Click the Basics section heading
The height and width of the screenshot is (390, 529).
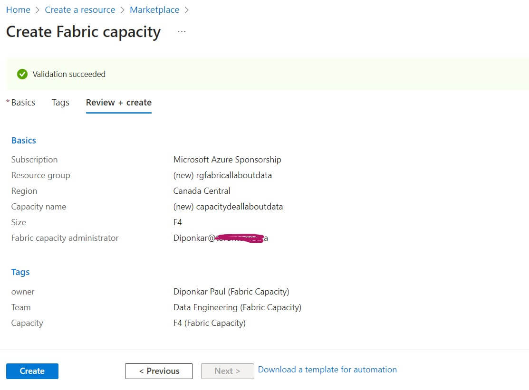click(x=24, y=141)
